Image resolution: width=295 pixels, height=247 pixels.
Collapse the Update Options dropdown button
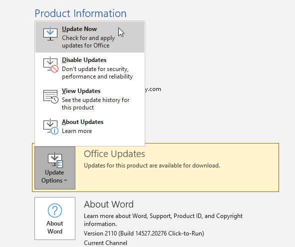click(55, 168)
